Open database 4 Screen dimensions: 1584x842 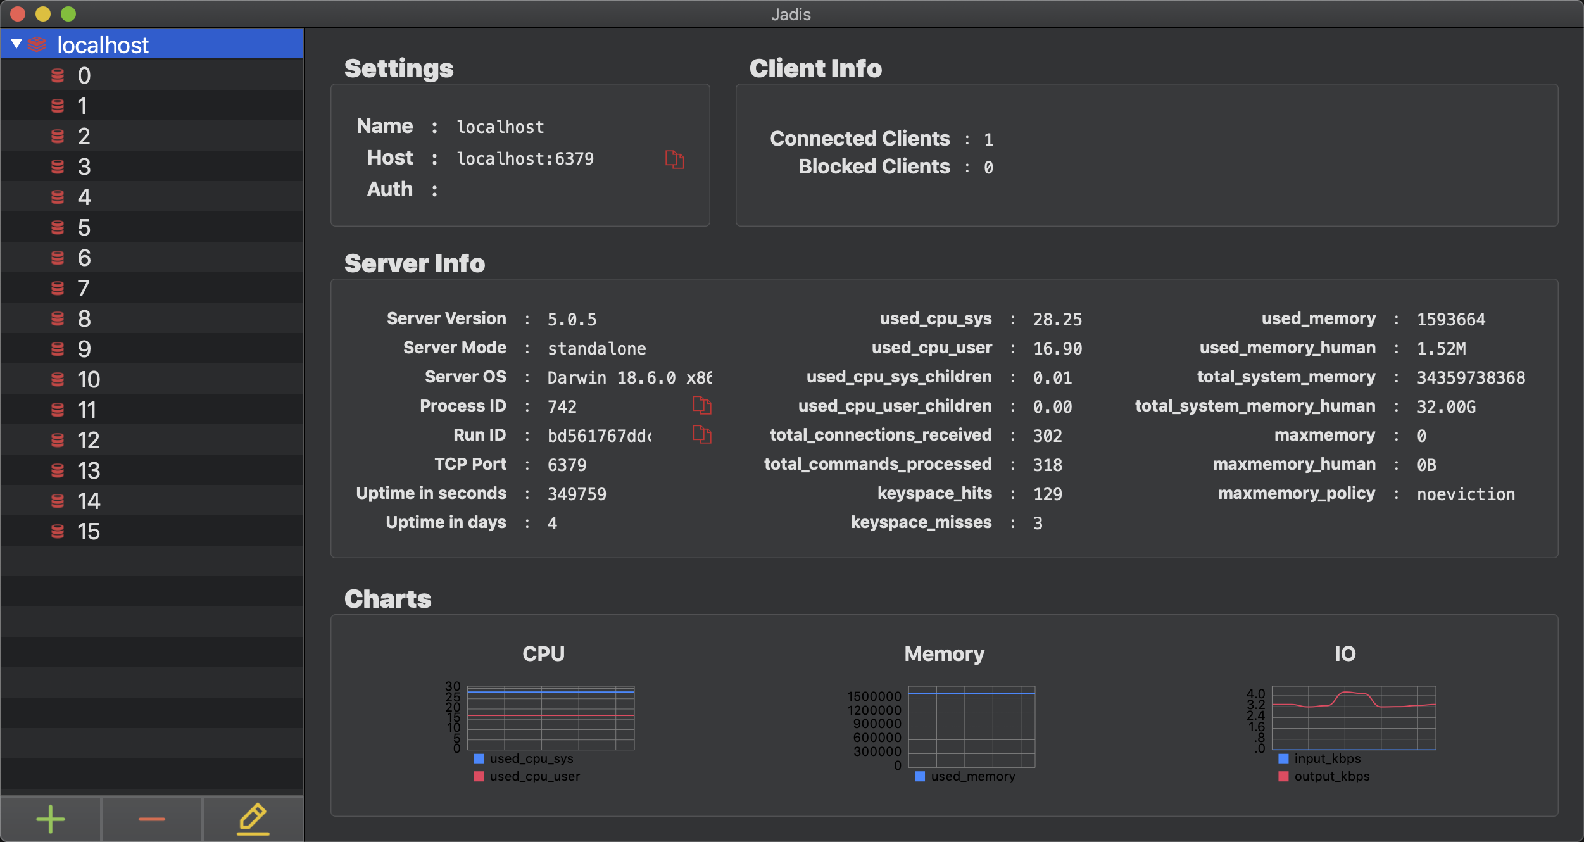click(x=152, y=197)
